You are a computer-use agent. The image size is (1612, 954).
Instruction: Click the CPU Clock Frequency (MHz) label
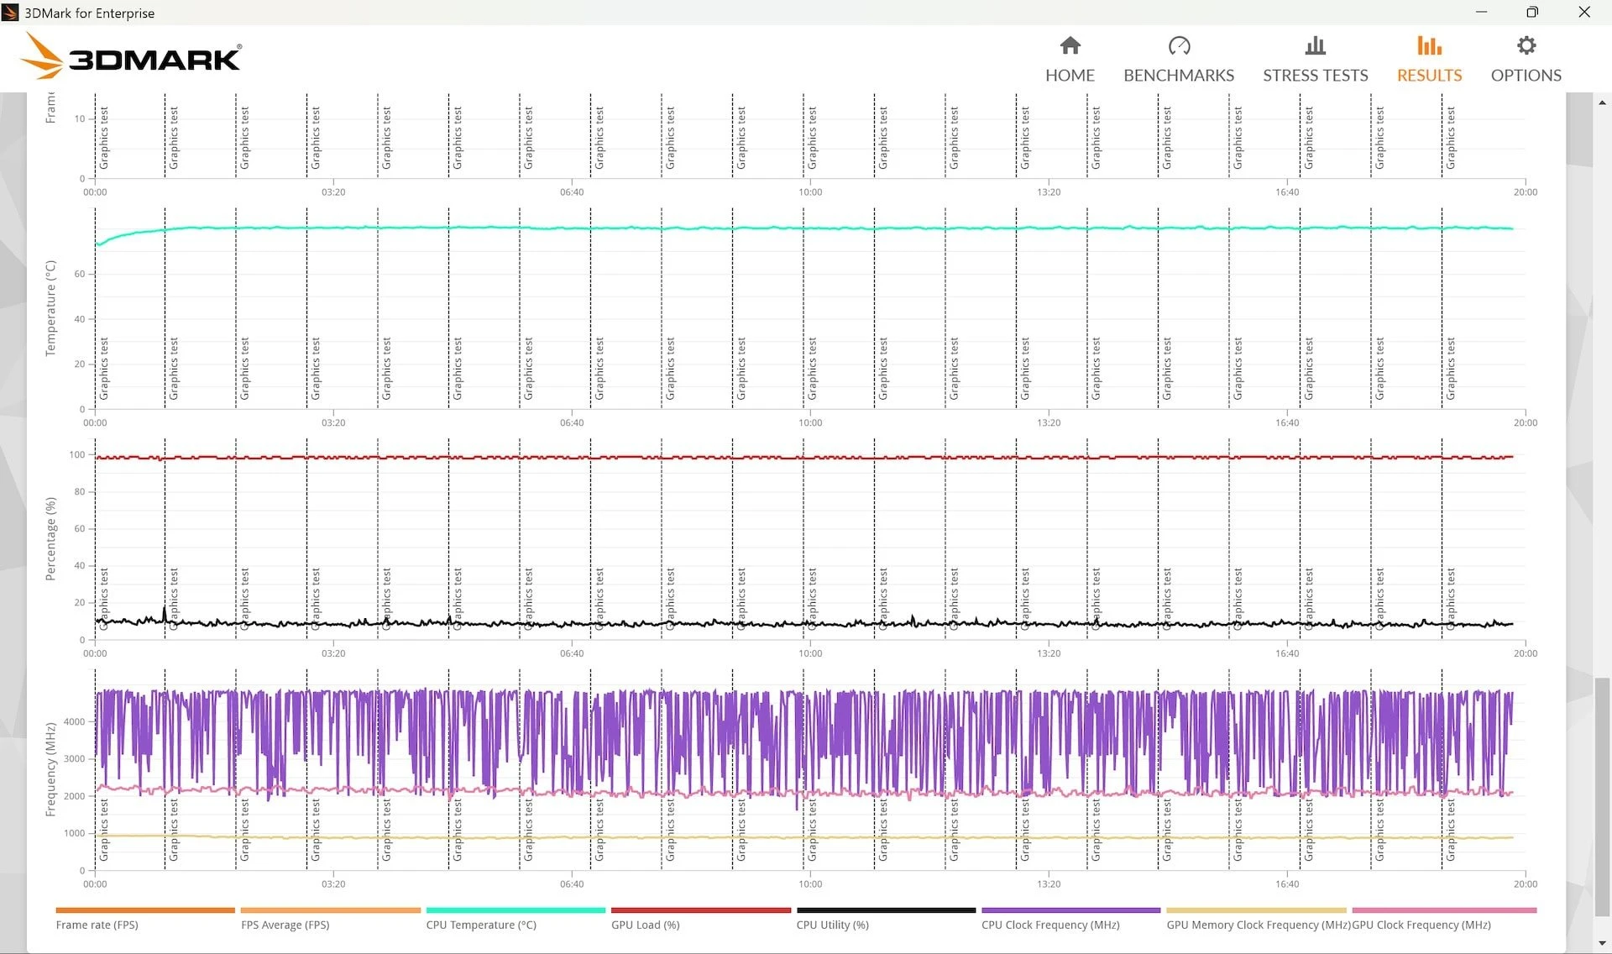click(x=1050, y=925)
